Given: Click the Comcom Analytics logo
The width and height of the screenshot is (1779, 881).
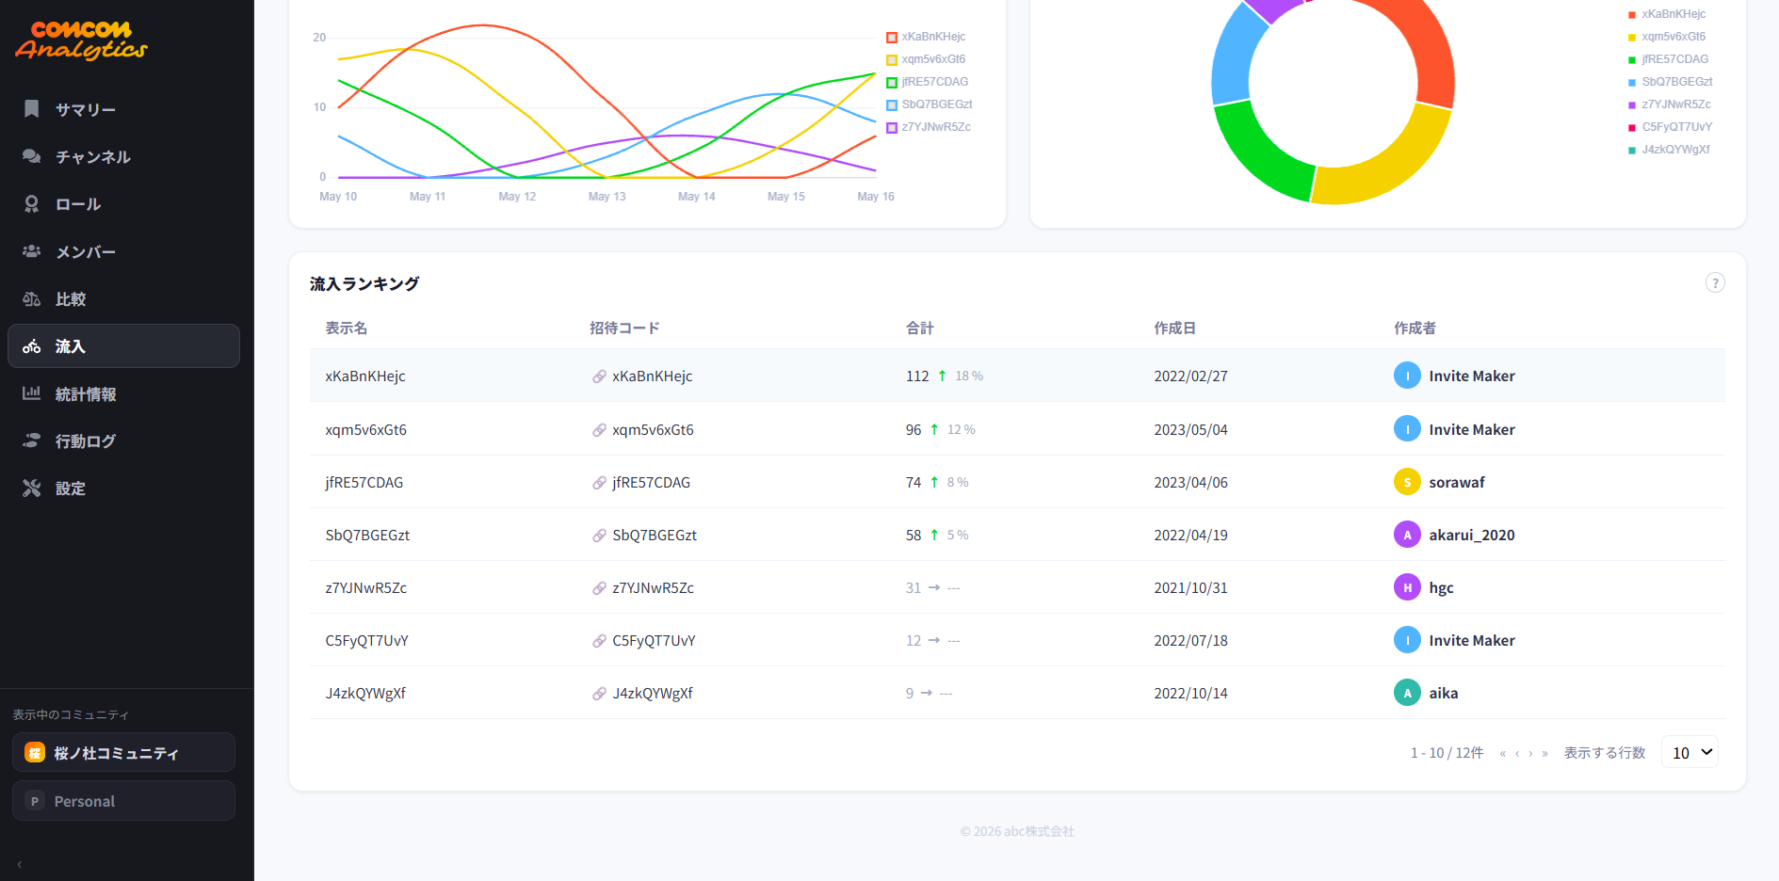Looking at the screenshot, I should [81, 40].
